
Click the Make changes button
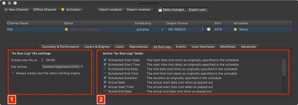point(172,9)
